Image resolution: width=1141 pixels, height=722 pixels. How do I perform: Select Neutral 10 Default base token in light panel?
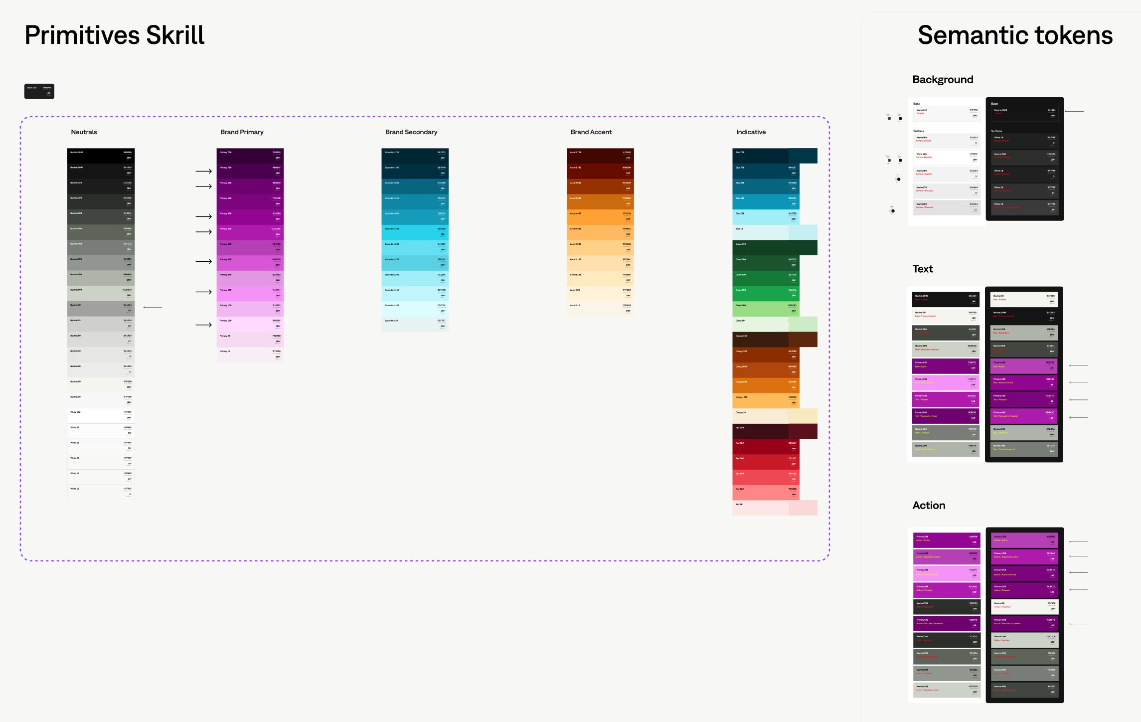947,113
